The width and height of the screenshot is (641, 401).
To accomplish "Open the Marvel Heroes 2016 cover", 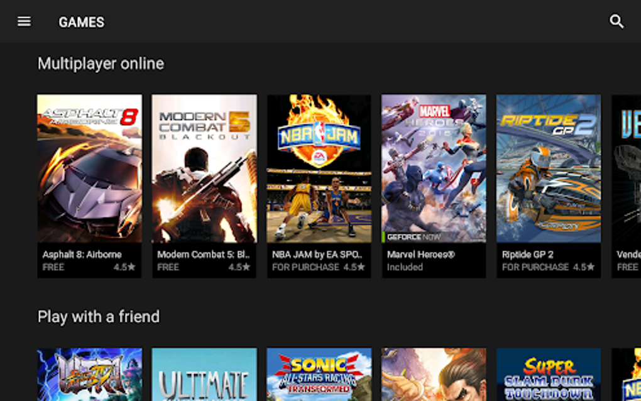I will click(434, 168).
